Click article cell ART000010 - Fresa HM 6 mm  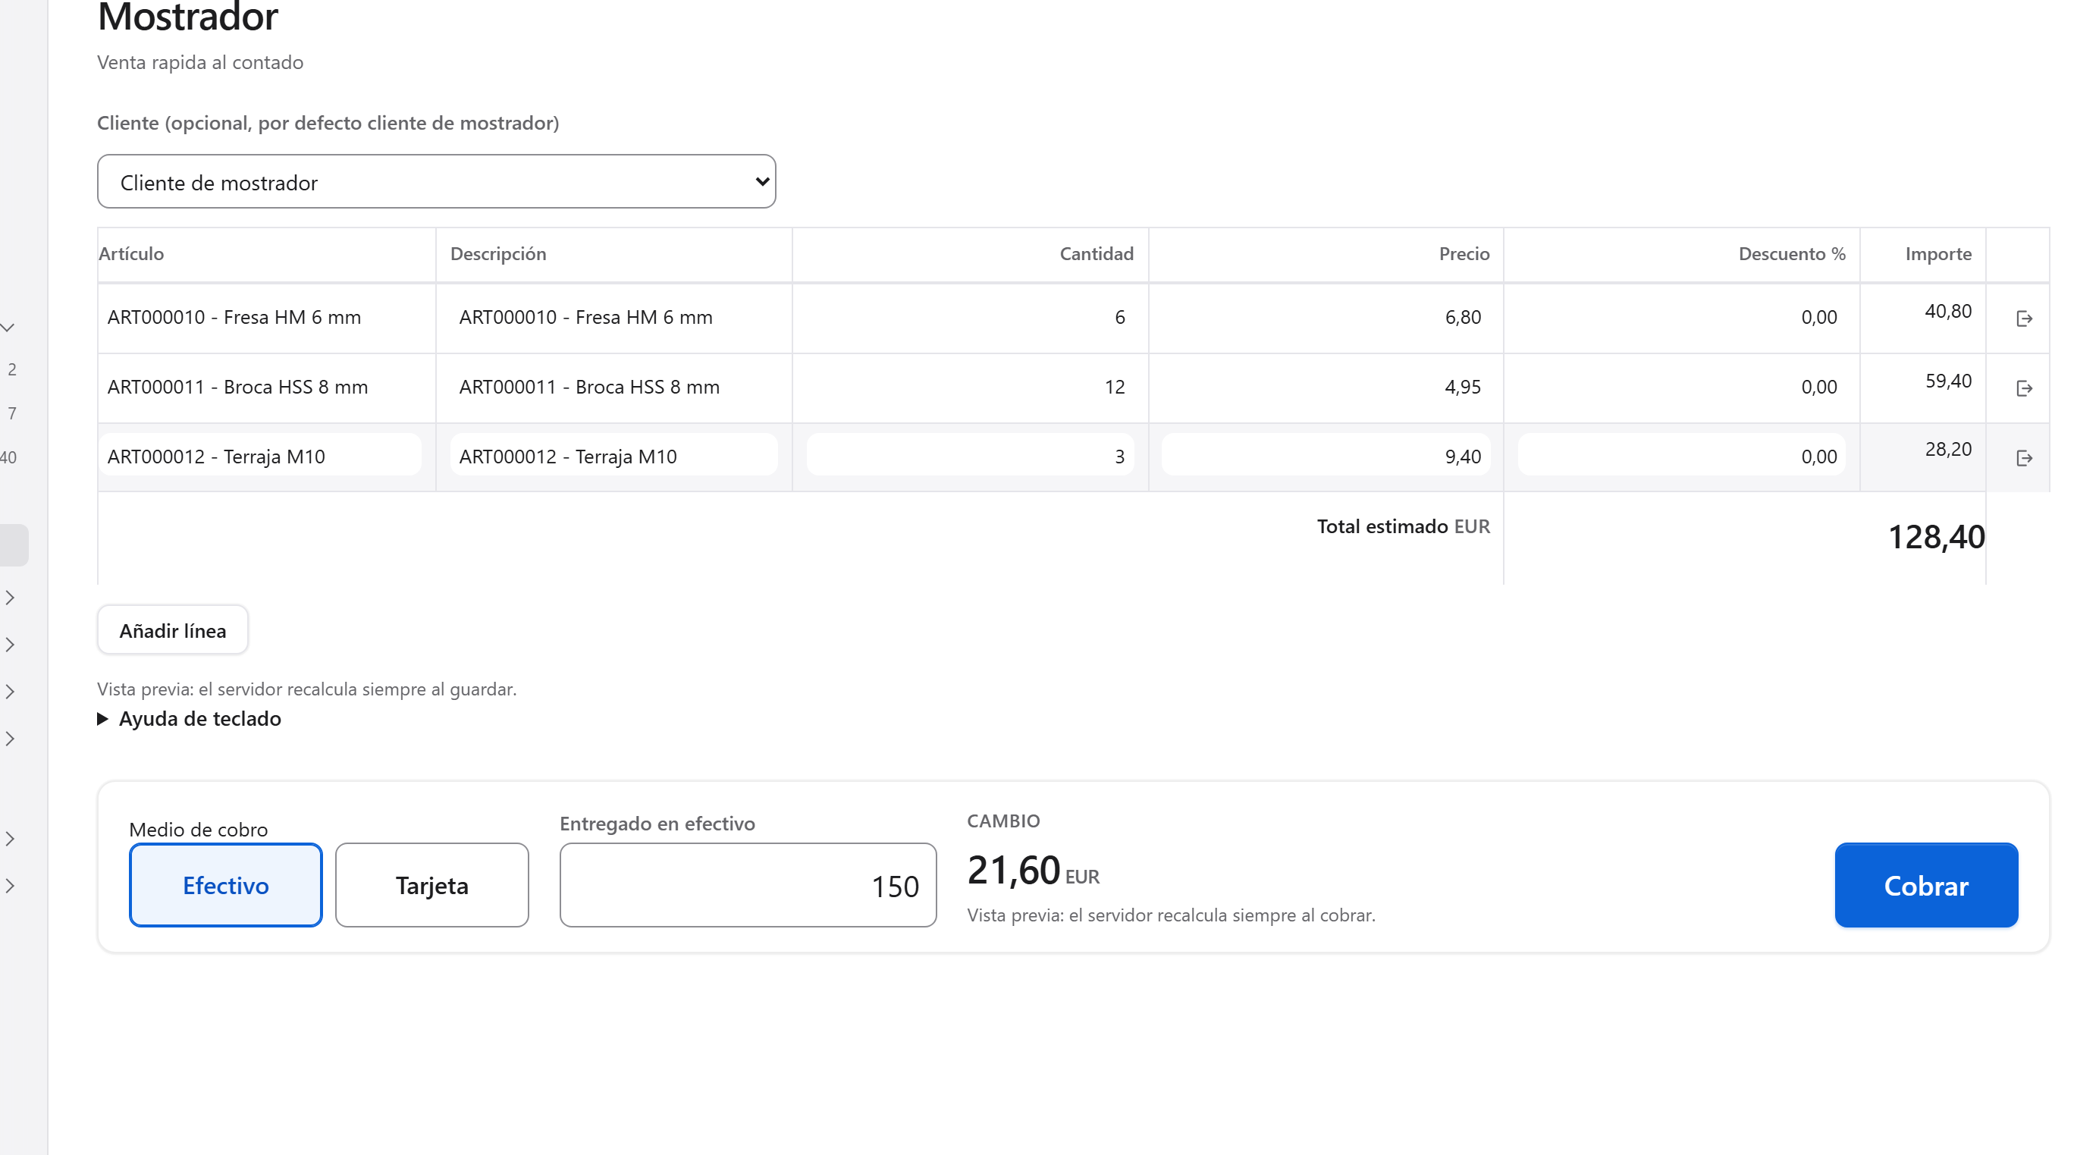pos(261,317)
